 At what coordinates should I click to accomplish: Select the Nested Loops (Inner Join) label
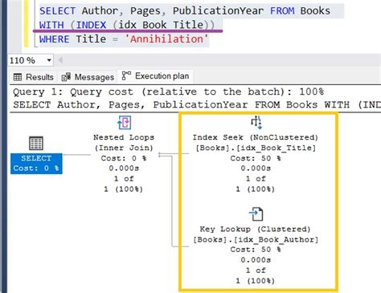tap(124, 143)
